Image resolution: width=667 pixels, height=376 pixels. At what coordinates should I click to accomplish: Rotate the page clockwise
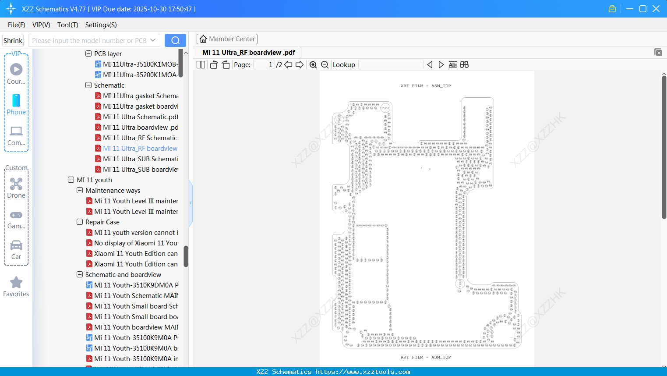226,64
